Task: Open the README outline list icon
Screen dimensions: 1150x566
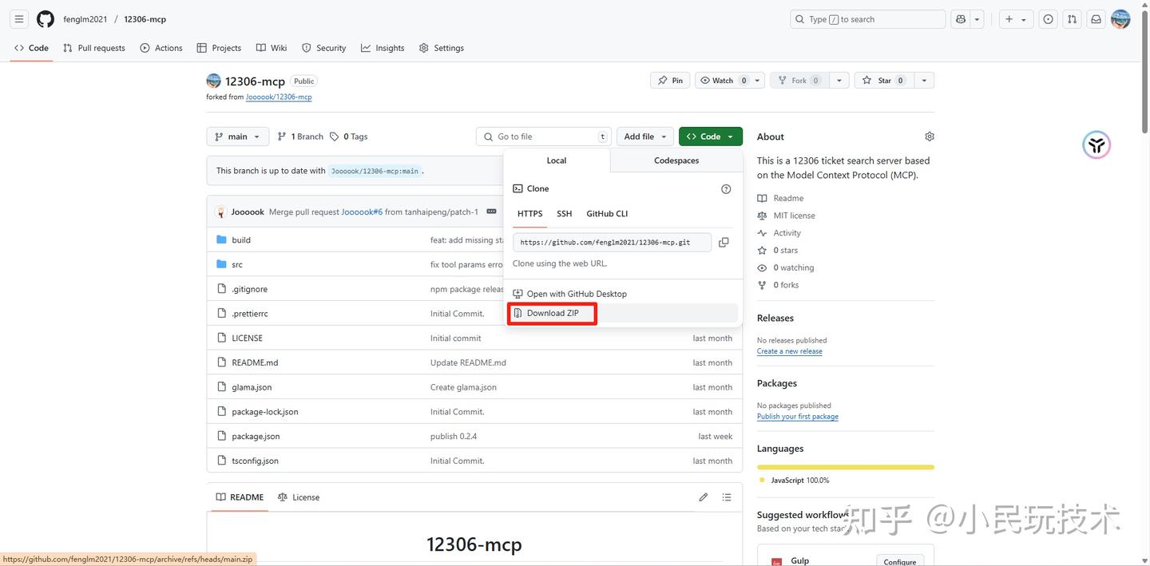Action: point(726,497)
